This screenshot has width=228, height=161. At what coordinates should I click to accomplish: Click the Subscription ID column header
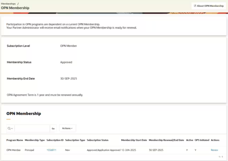point(55,140)
